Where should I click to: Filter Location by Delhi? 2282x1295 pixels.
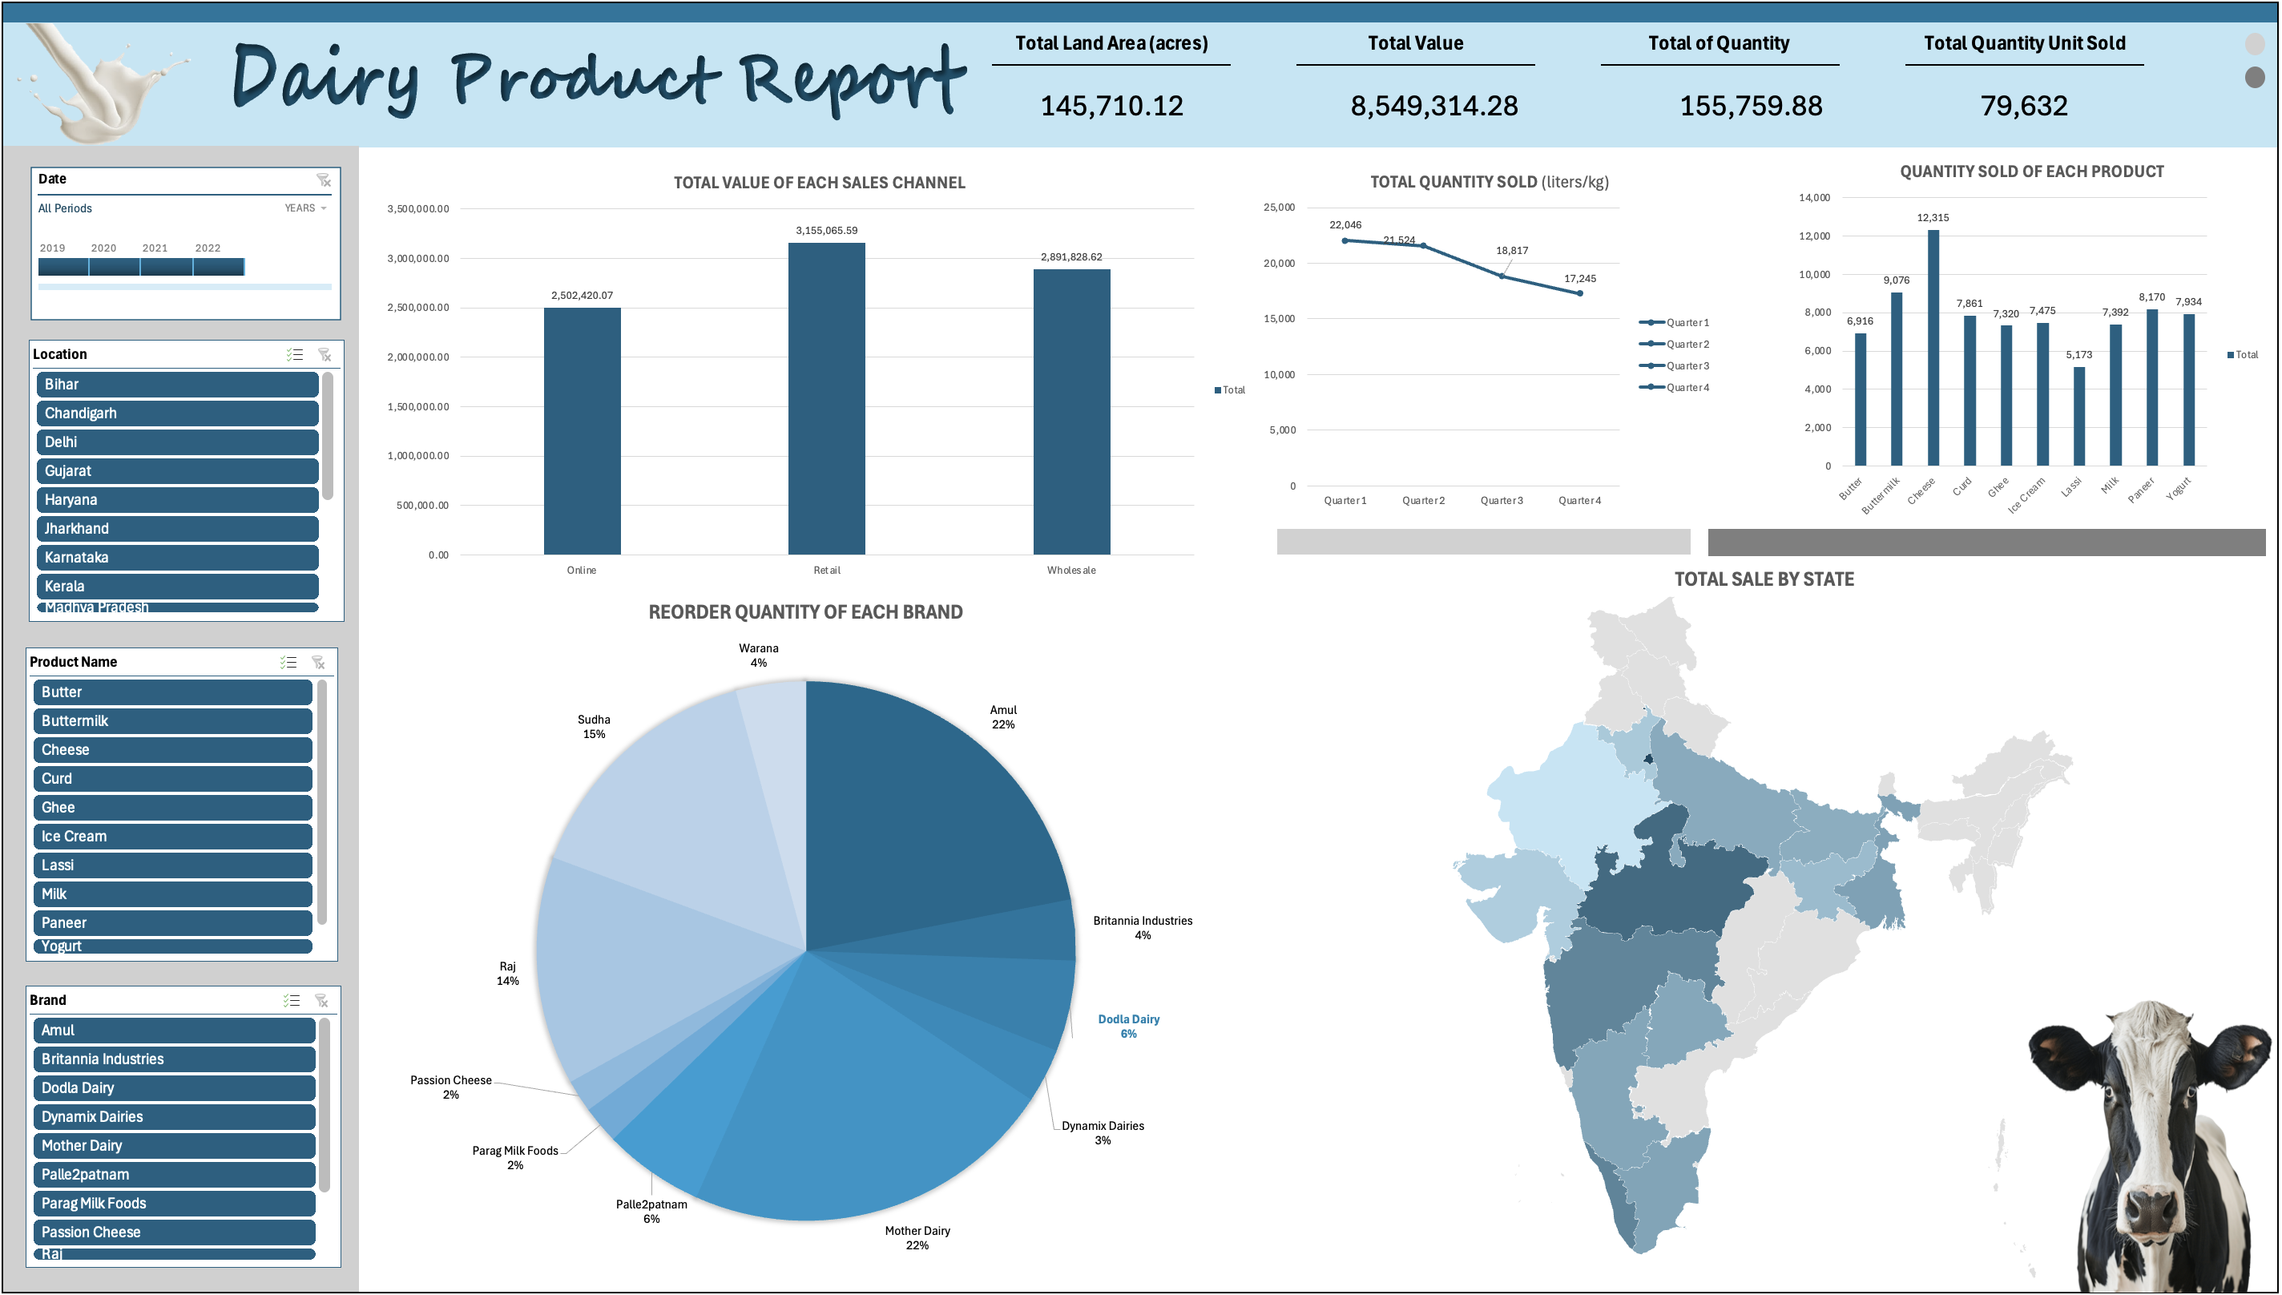177,442
